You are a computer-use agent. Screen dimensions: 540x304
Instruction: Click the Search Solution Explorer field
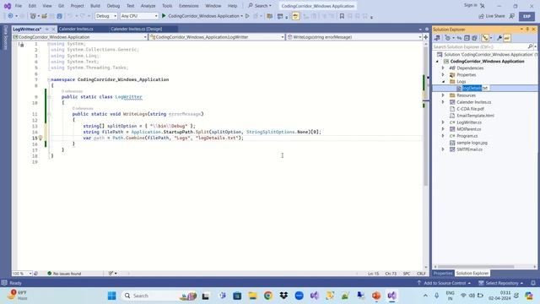(x=480, y=46)
